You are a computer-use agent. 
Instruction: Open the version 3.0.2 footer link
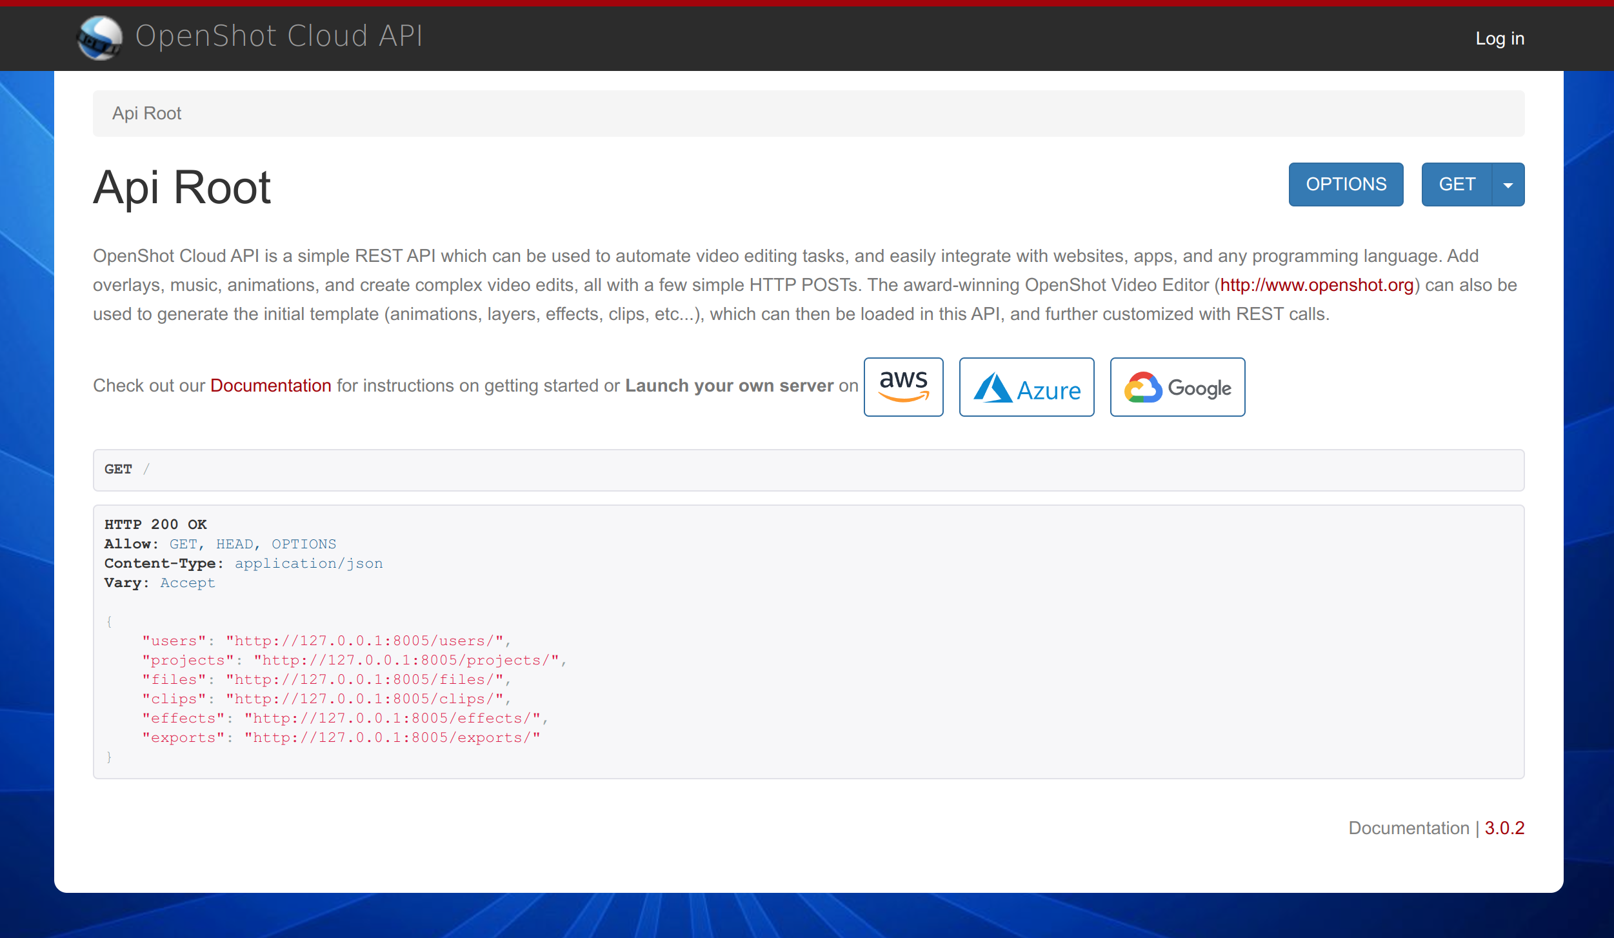pos(1504,828)
